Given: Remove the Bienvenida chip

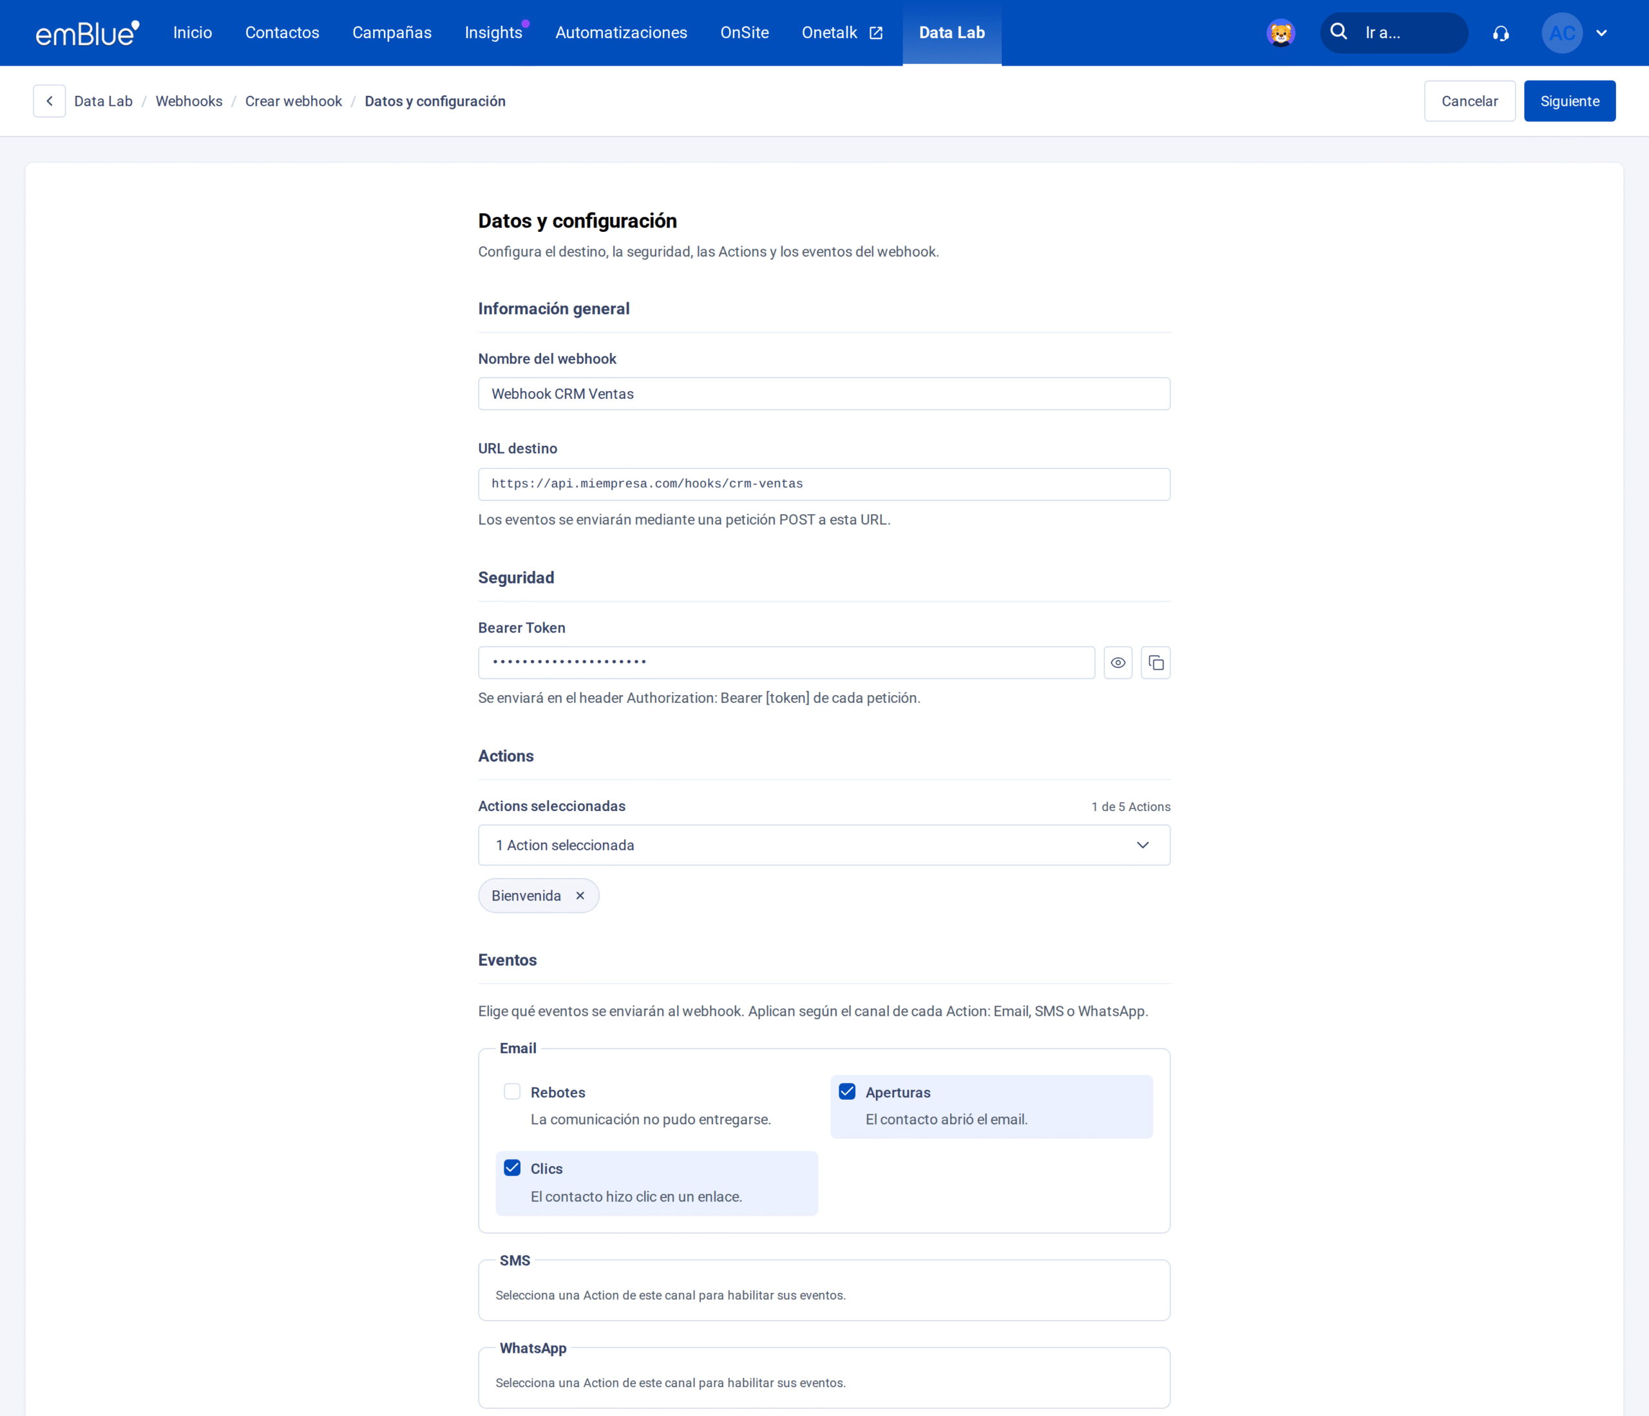Looking at the screenshot, I should pos(580,895).
